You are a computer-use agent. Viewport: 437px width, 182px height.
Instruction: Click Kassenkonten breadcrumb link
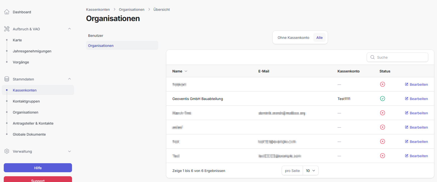pyautogui.click(x=98, y=10)
